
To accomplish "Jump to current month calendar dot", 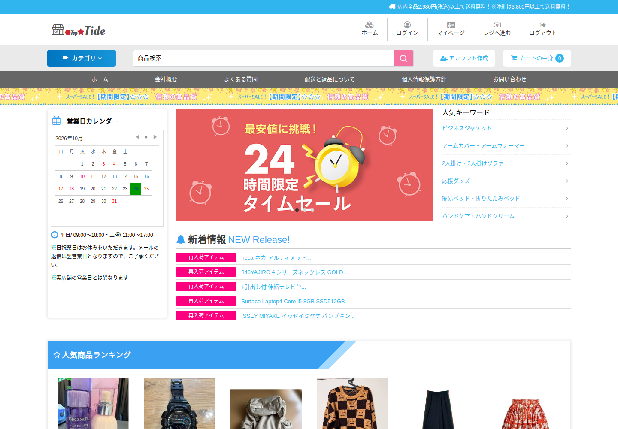I will 146,137.
